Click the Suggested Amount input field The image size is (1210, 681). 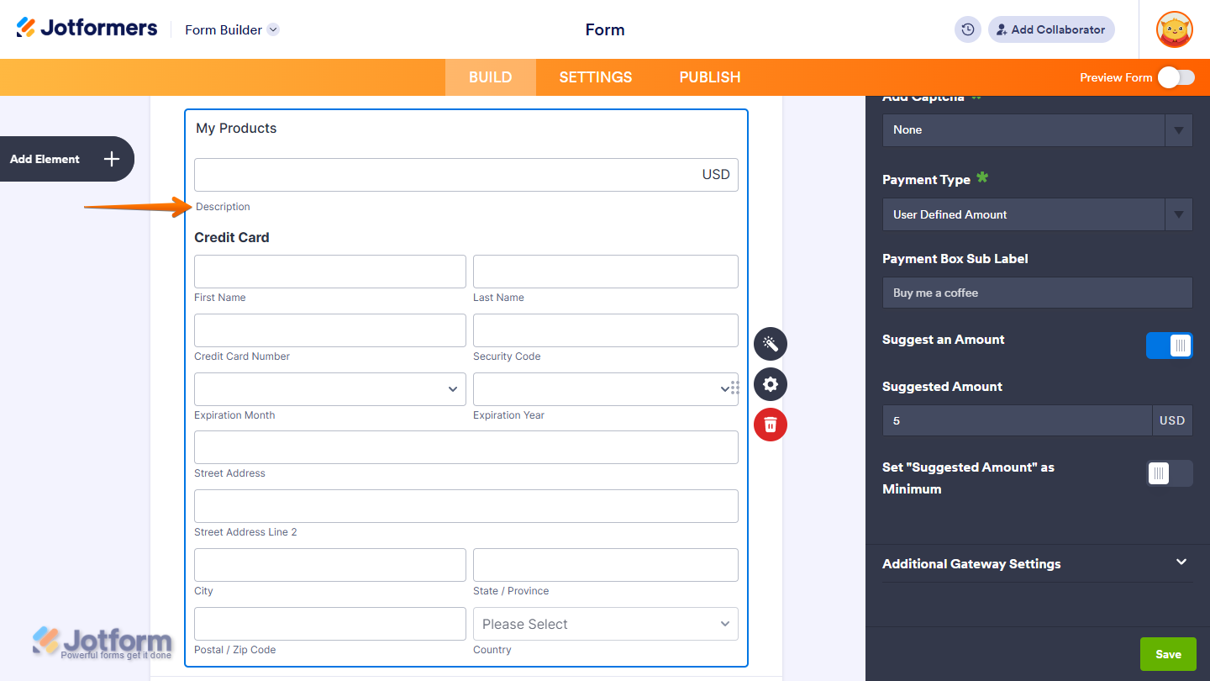(1017, 420)
